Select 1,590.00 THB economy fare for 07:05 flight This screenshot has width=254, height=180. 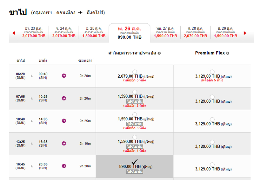(135, 92)
